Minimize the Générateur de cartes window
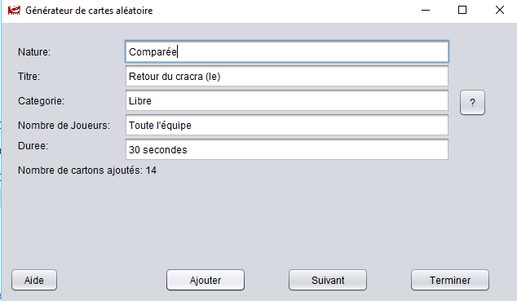517x301 pixels. (x=426, y=11)
